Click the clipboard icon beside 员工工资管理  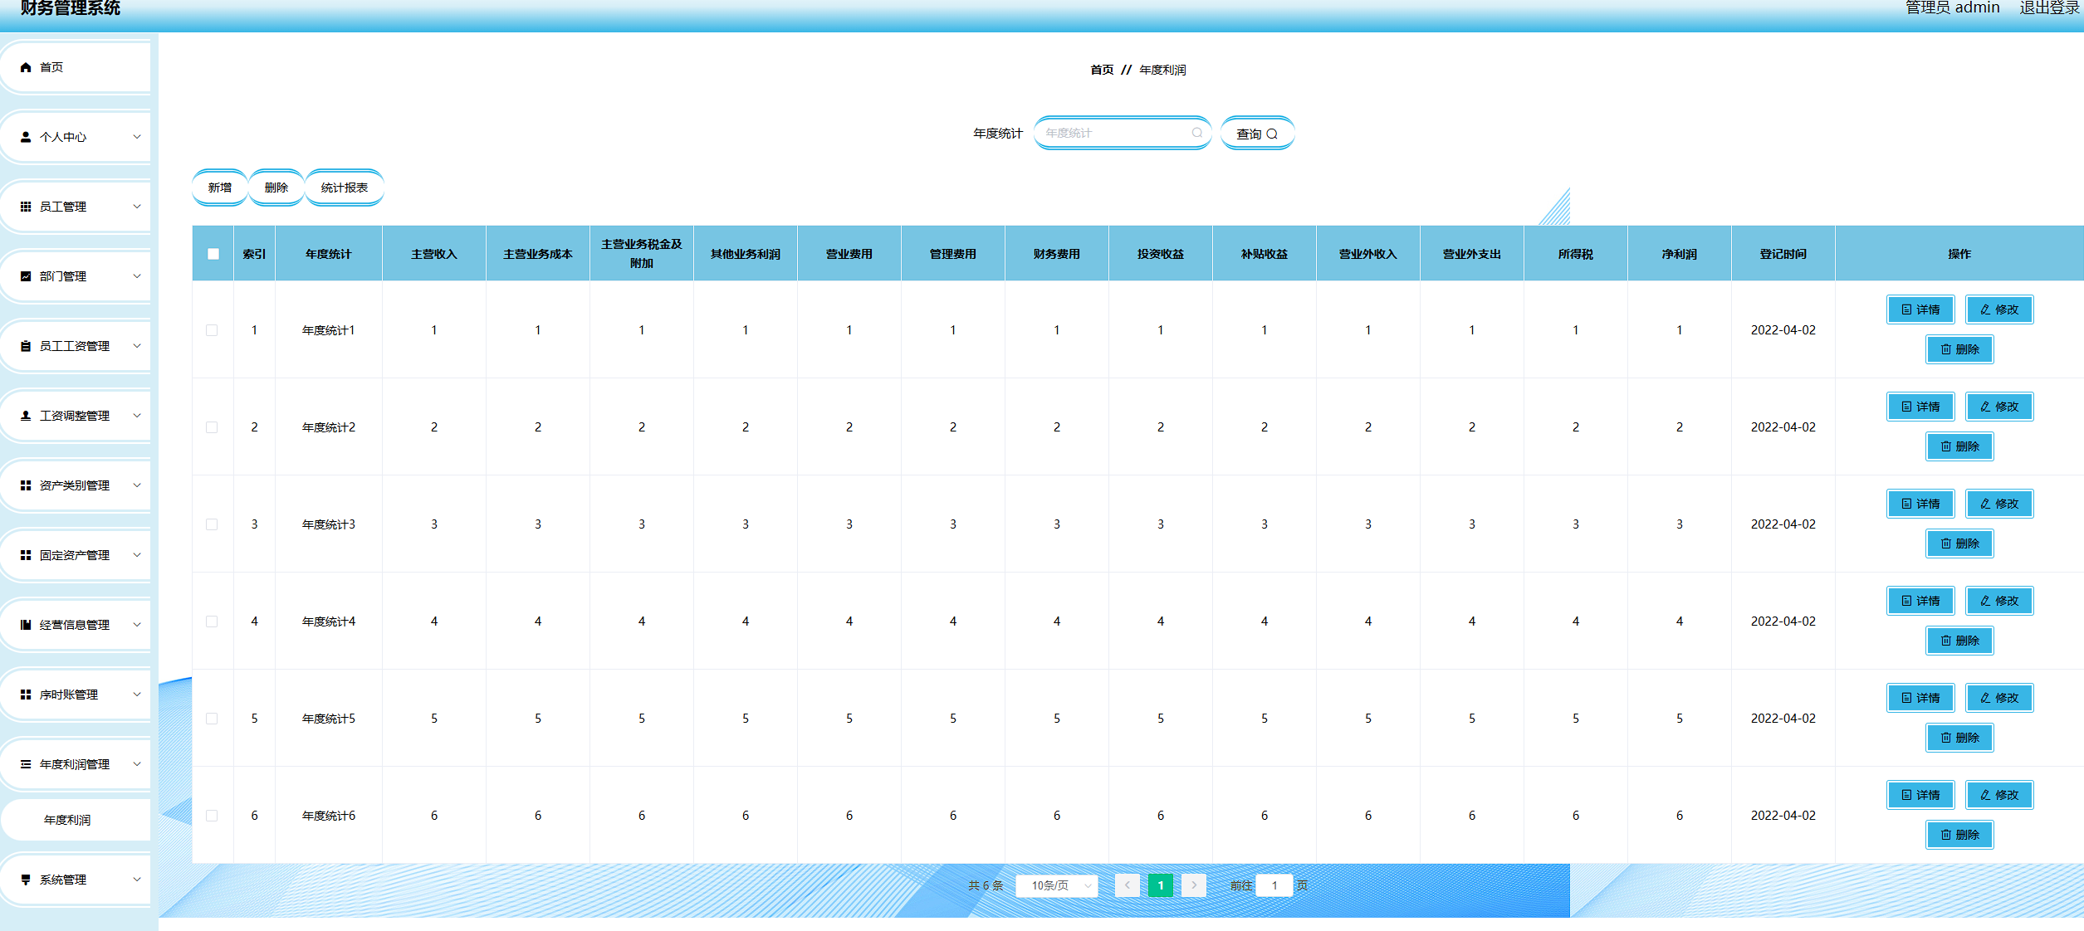coord(26,346)
